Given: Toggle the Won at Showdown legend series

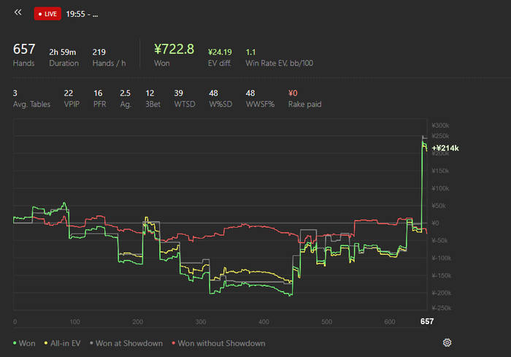Looking at the screenshot, I should coord(126,343).
